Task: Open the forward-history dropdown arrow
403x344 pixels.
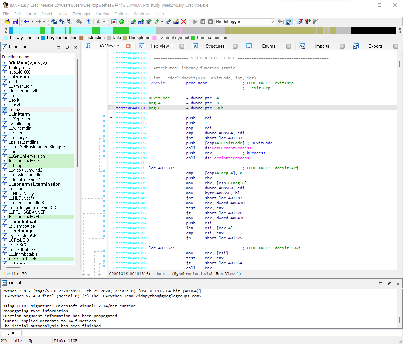Action: [44, 22]
